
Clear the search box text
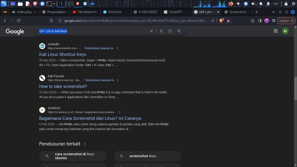point(151,31)
